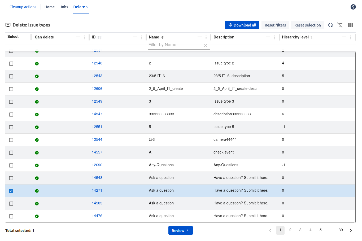Click green can-delete status for 14271
Image resolution: width=362 pixels, height=241 pixels.
37,191
